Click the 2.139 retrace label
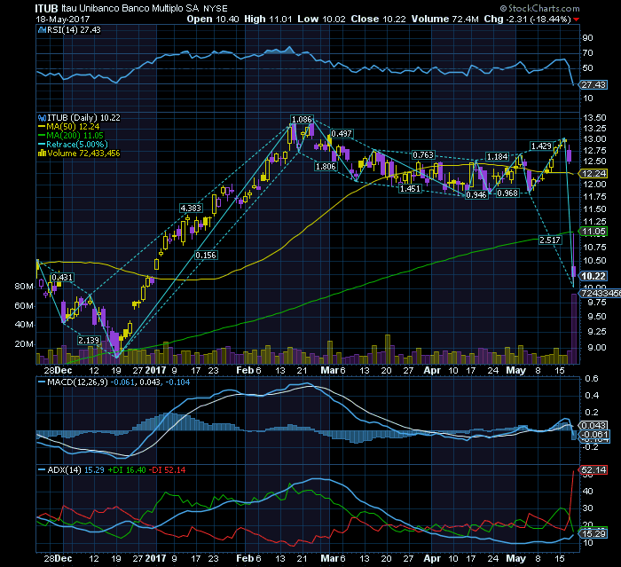The width and height of the screenshot is (621, 567). [x=89, y=341]
